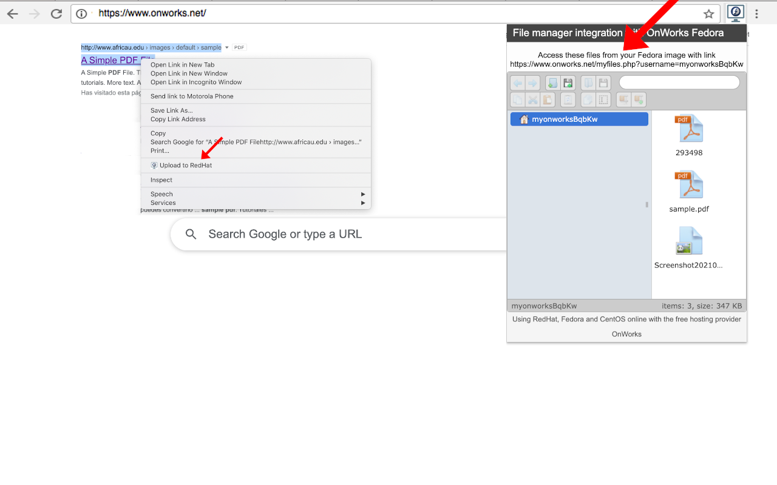
Task: Click the status bar text 'items: 3, size: 347 KB'
Action: 702,306
